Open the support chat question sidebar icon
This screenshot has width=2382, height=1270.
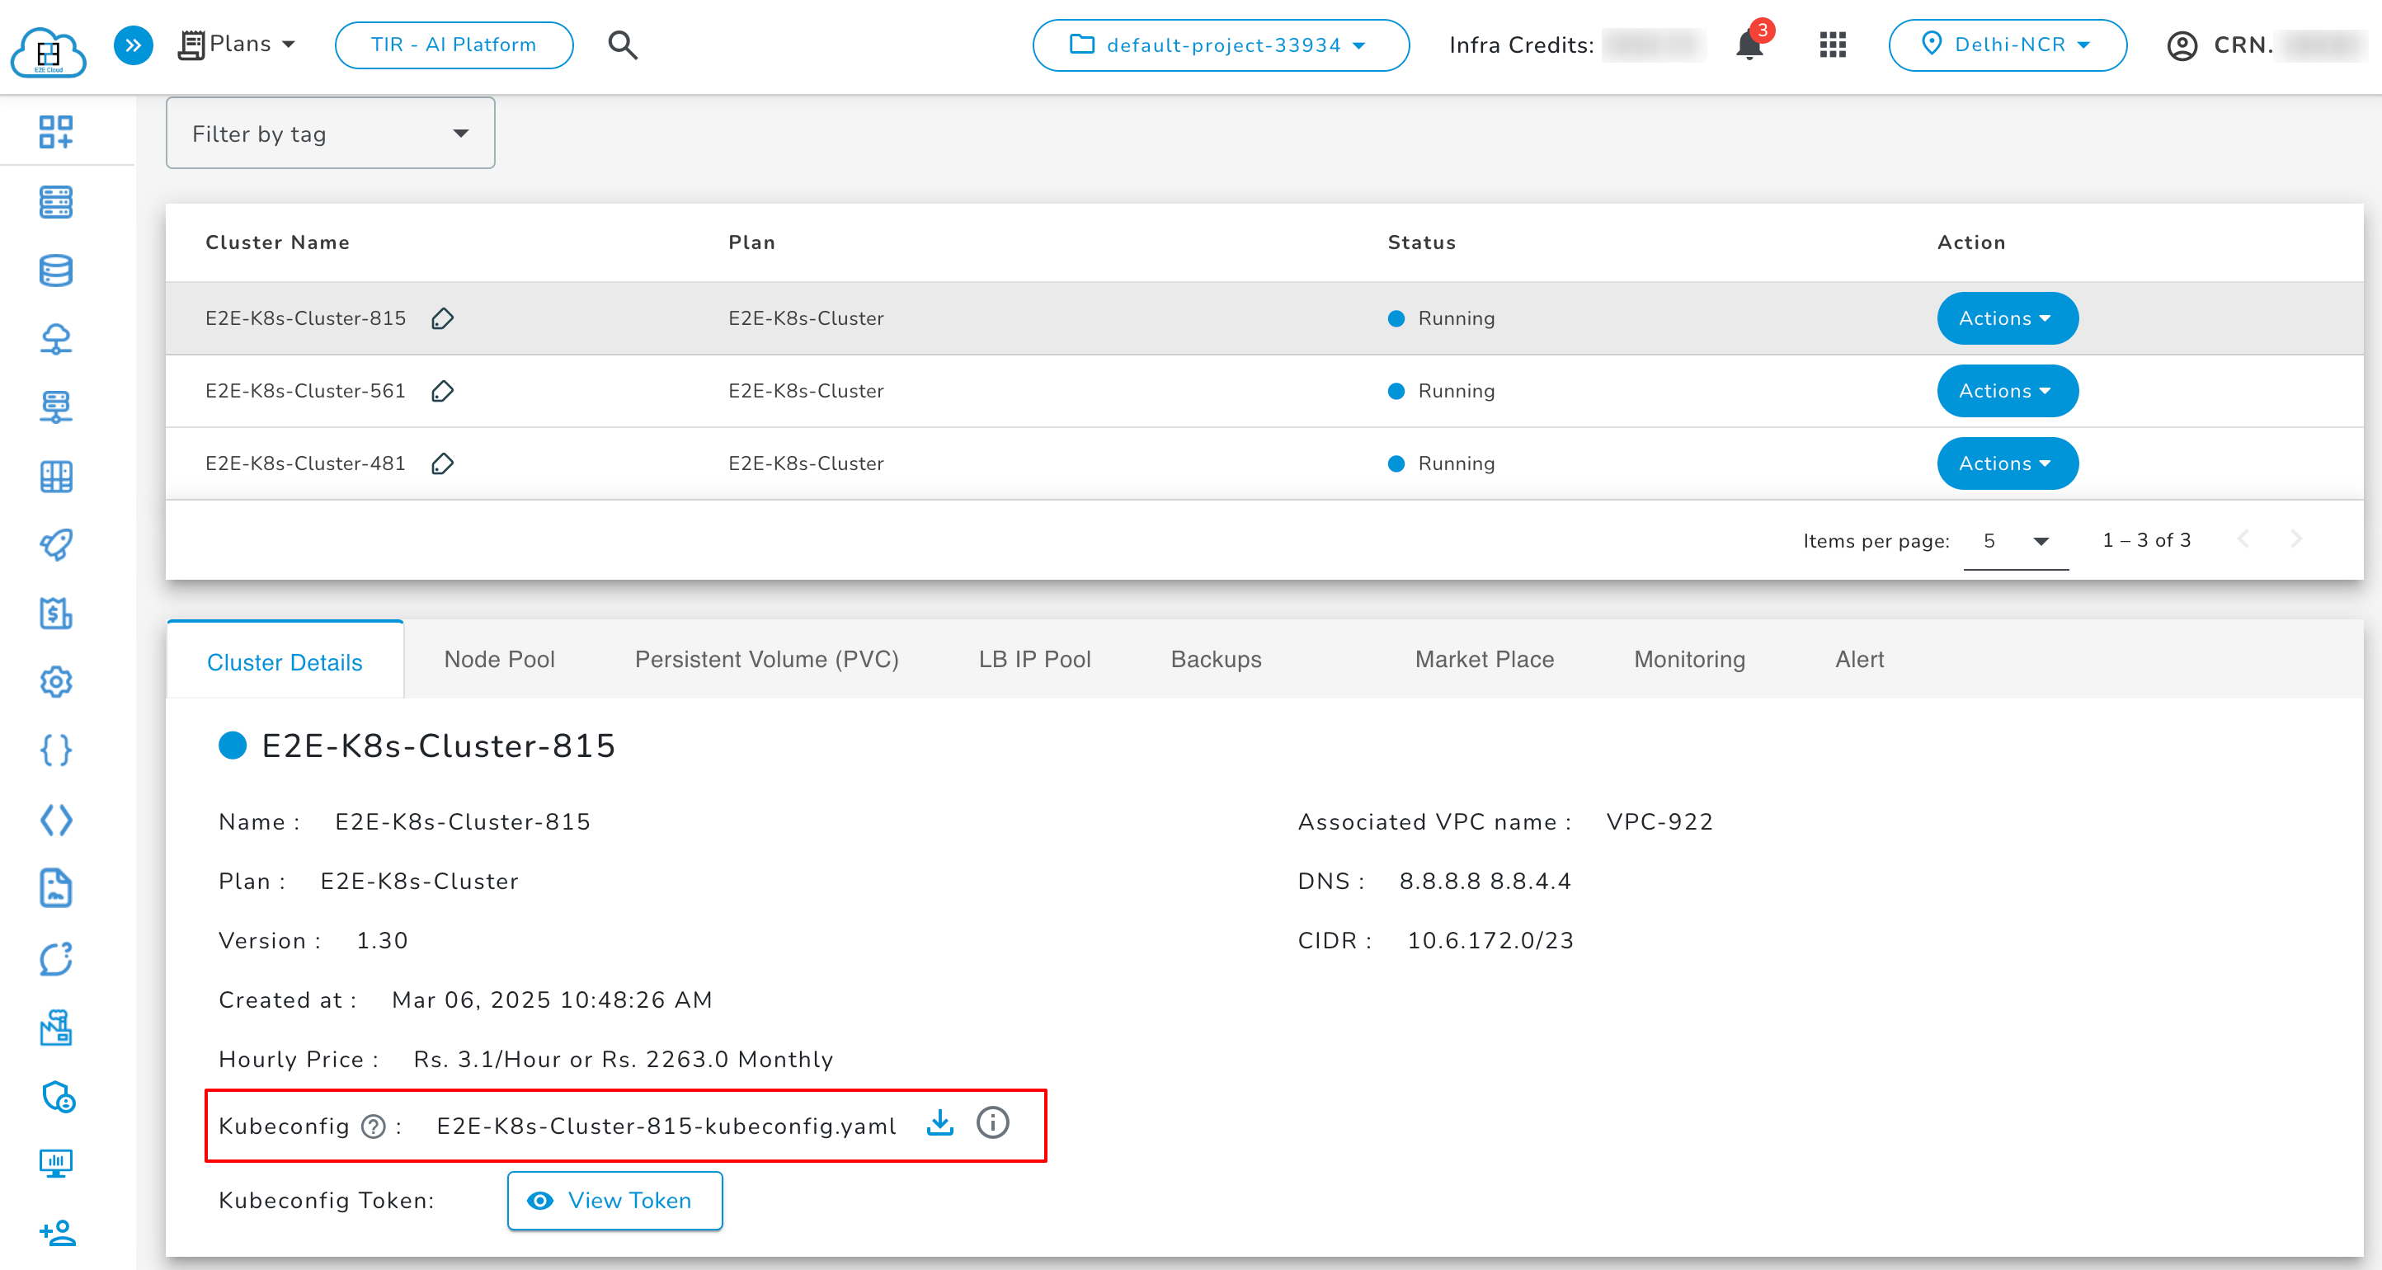tap(55, 958)
